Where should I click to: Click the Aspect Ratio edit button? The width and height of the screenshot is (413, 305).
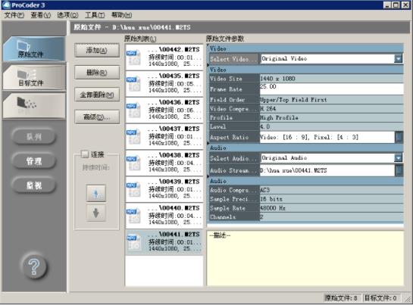tap(399, 137)
